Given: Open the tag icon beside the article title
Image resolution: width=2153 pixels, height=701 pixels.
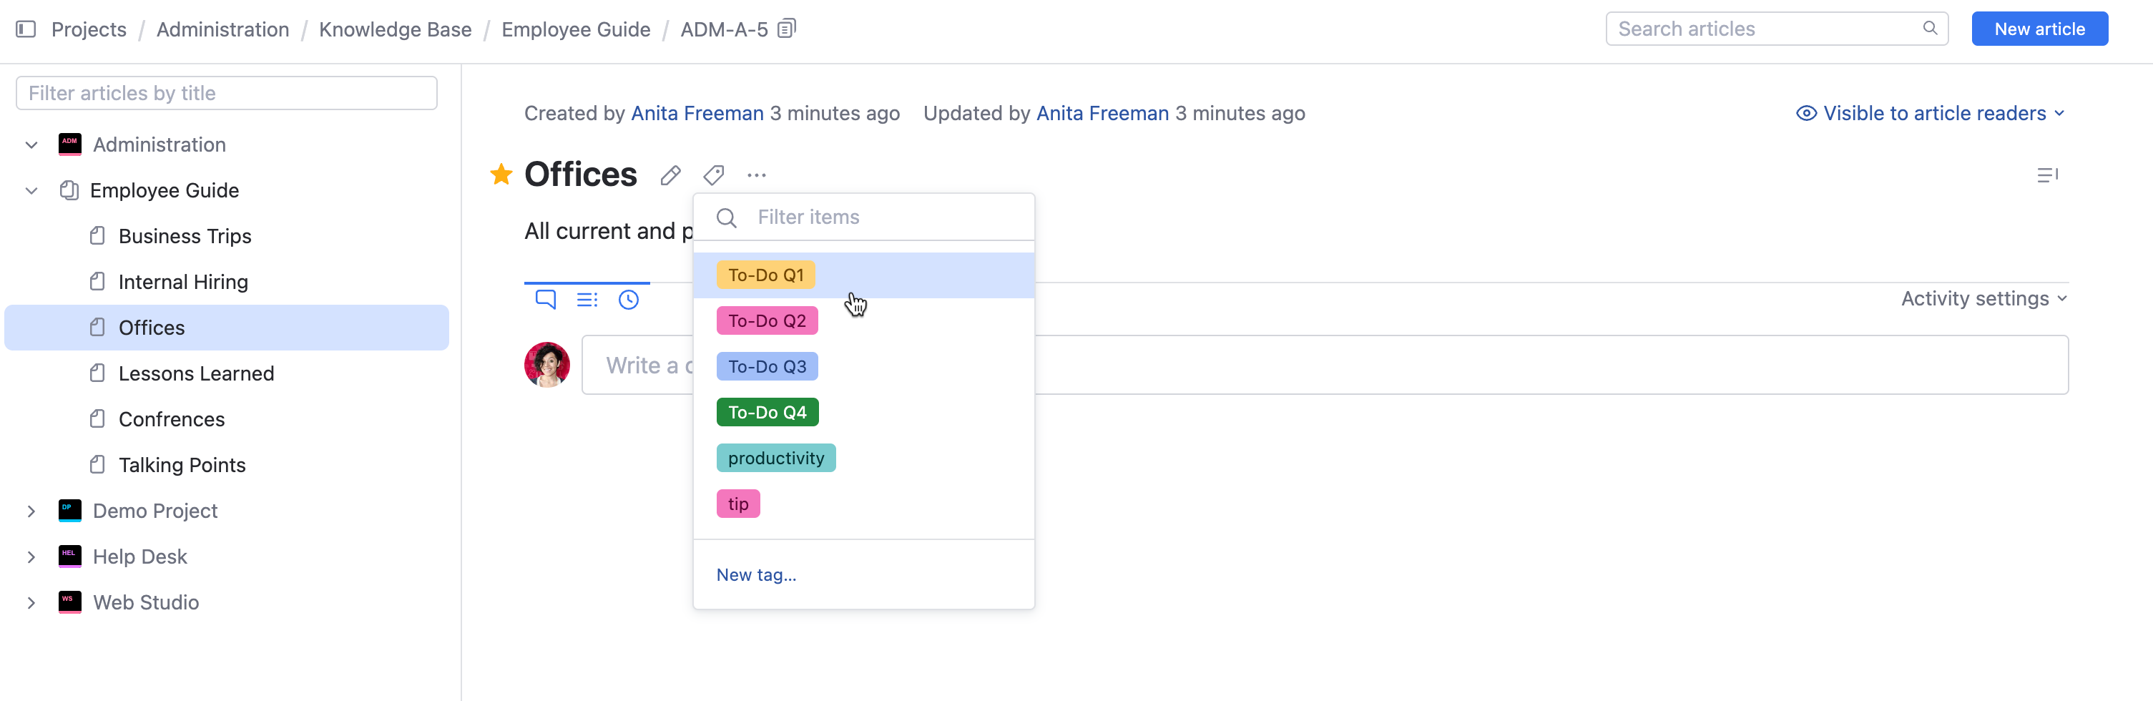Looking at the screenshot, I should (x=713, y=175).
